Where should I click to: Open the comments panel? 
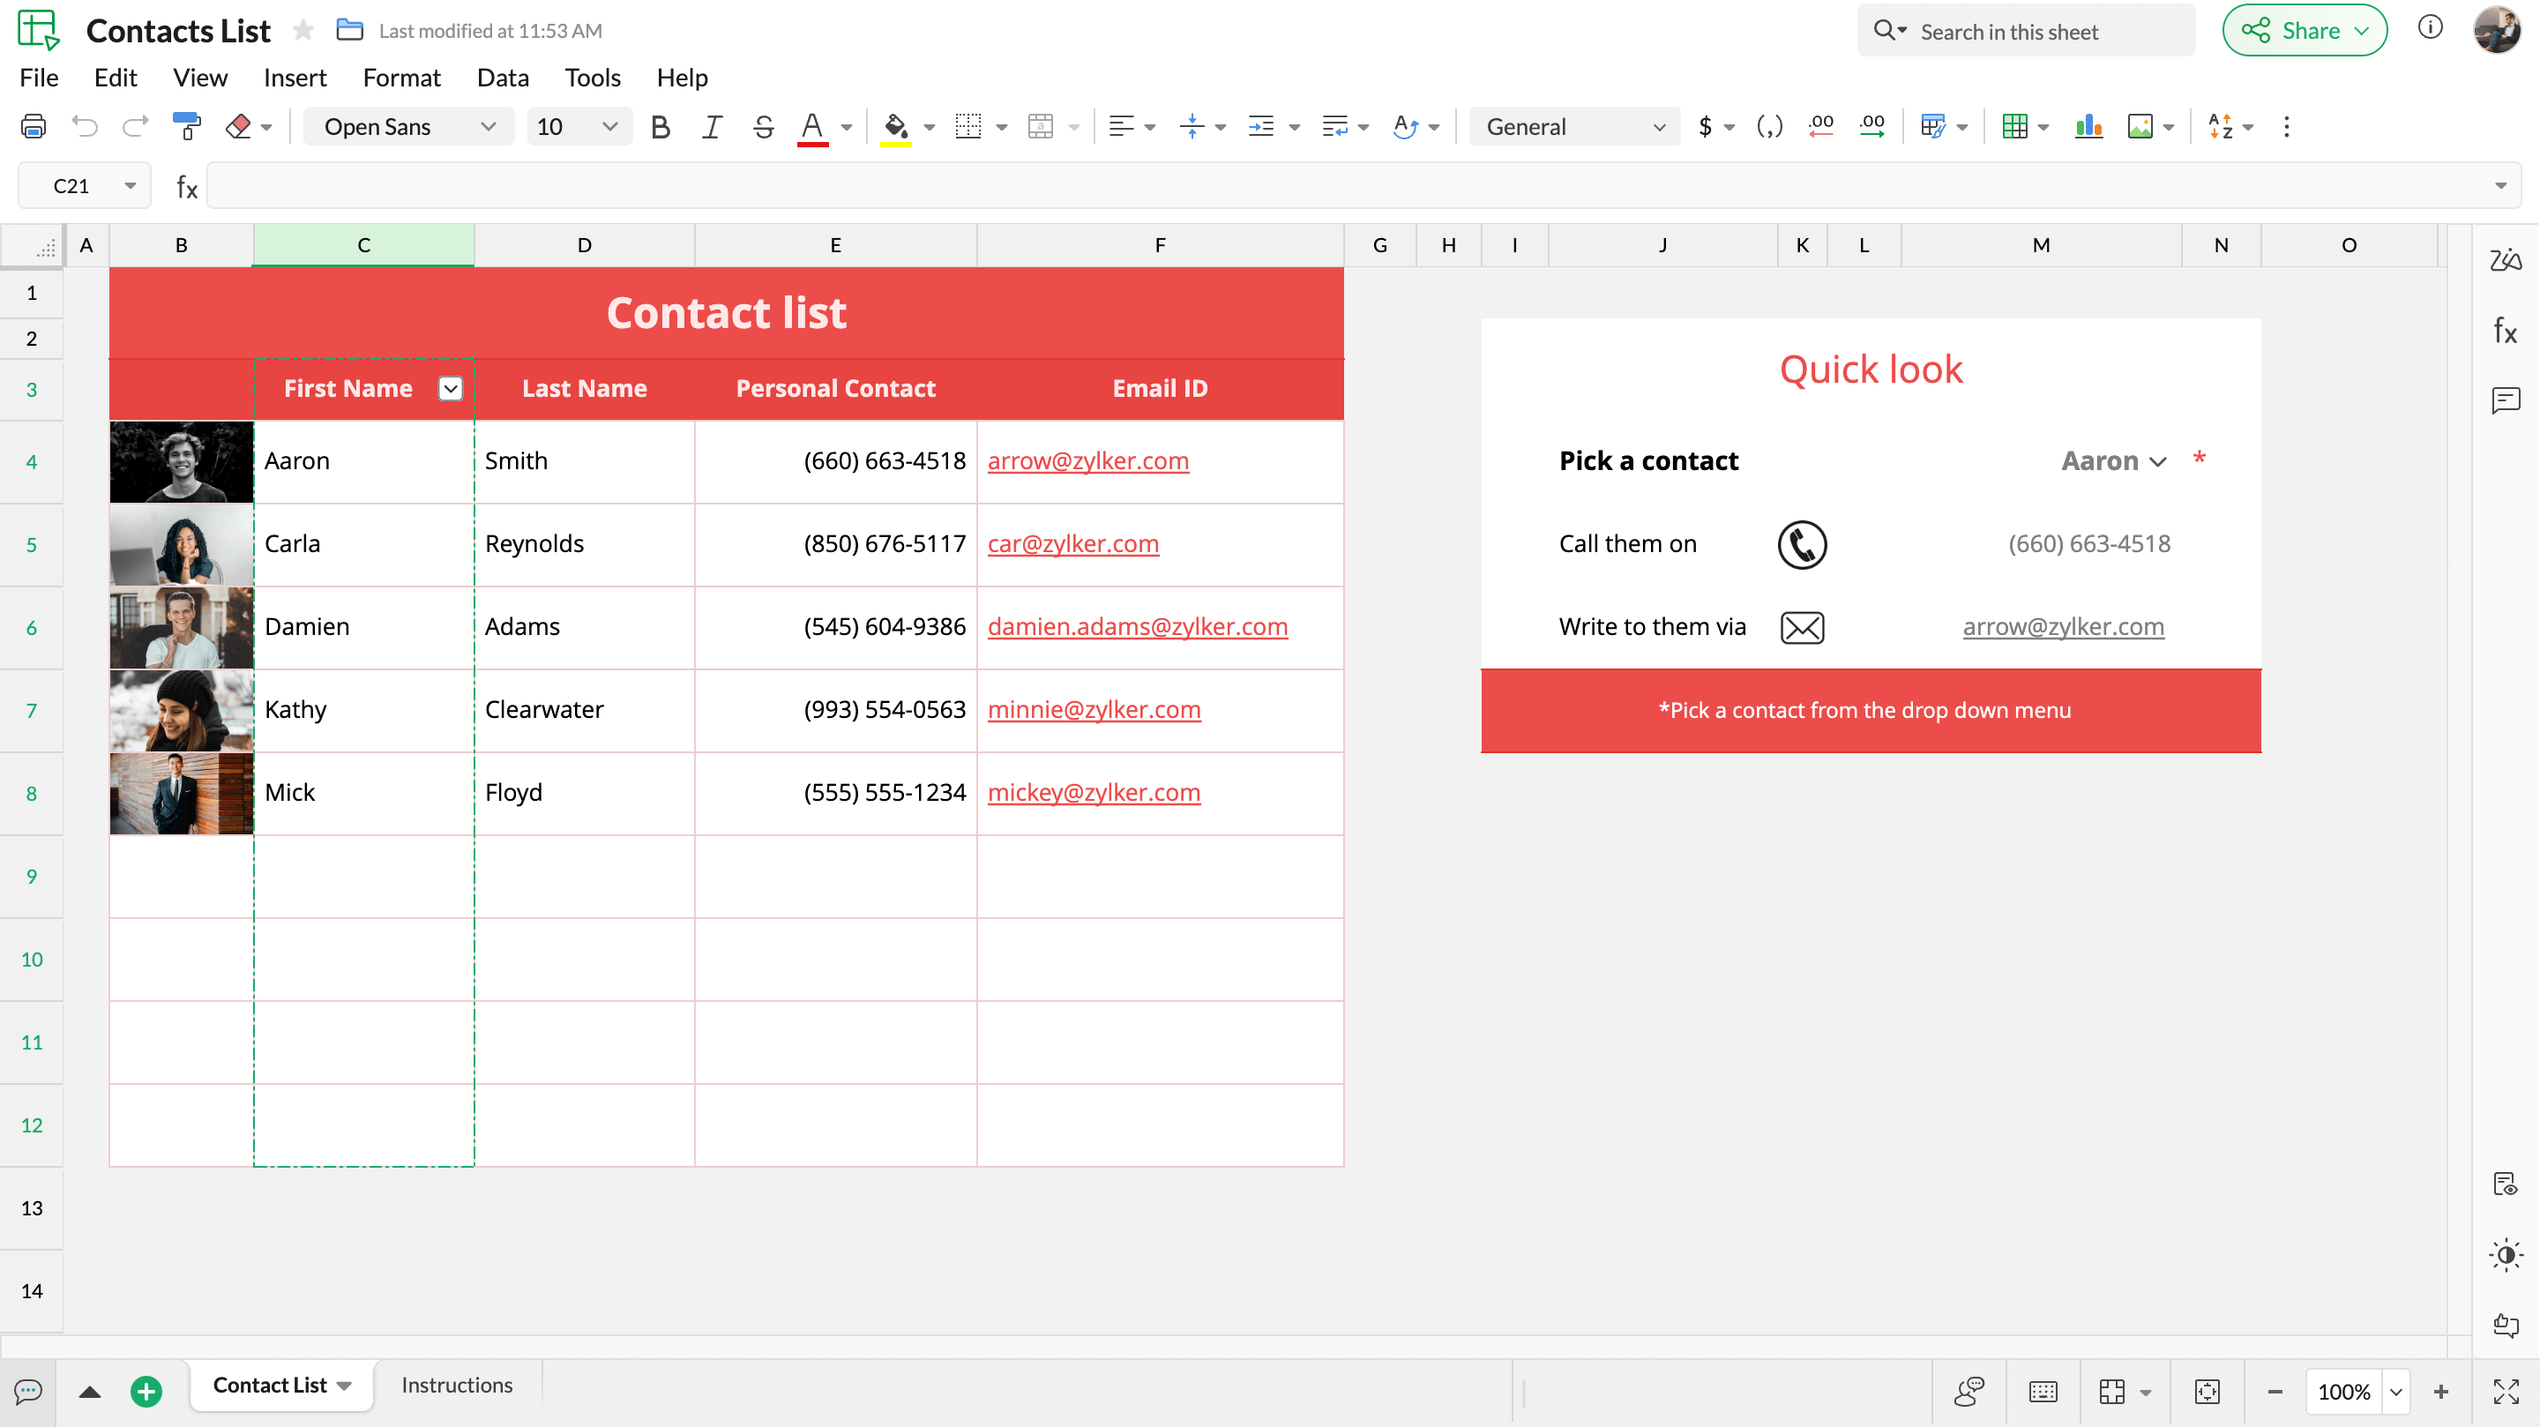click(2506, 400)
